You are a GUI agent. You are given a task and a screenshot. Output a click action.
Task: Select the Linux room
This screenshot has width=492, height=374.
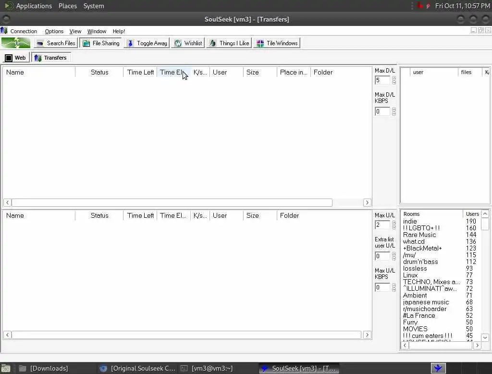click(x=410, y=275)
